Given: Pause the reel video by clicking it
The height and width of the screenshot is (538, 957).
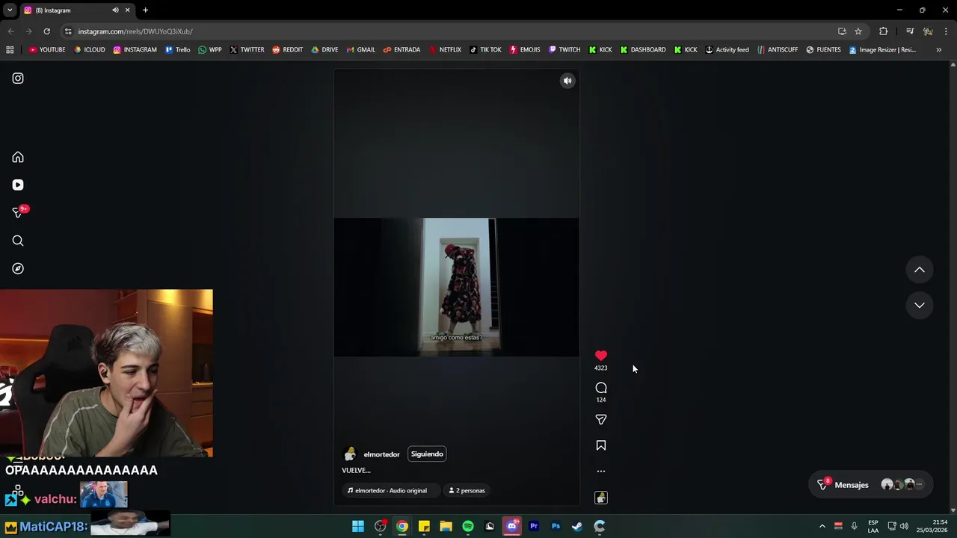Looking at the screenshot, I should [x=456, y=288].
